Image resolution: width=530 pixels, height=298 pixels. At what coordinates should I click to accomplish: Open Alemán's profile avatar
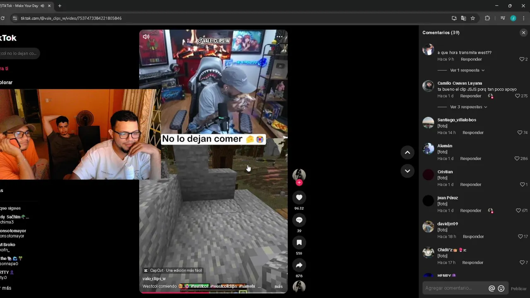[428, 148]
